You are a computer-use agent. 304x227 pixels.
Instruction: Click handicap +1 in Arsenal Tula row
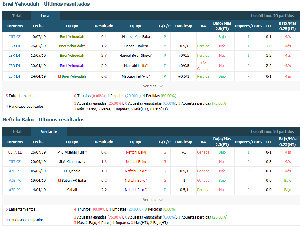pyautogui.click(x=184, y=152)
